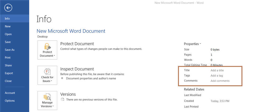Image resolution: width=270 pixels, height=112 pixels.
Task: Click 'Document properties and author's name' text
Action: tap(91, 78)
